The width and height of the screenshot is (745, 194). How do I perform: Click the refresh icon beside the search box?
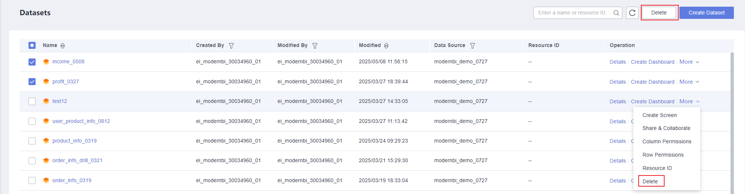pos(632,13)
